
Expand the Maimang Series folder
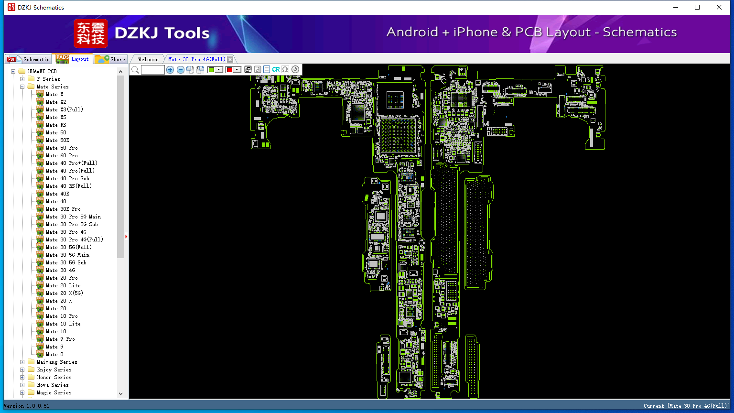22,362
